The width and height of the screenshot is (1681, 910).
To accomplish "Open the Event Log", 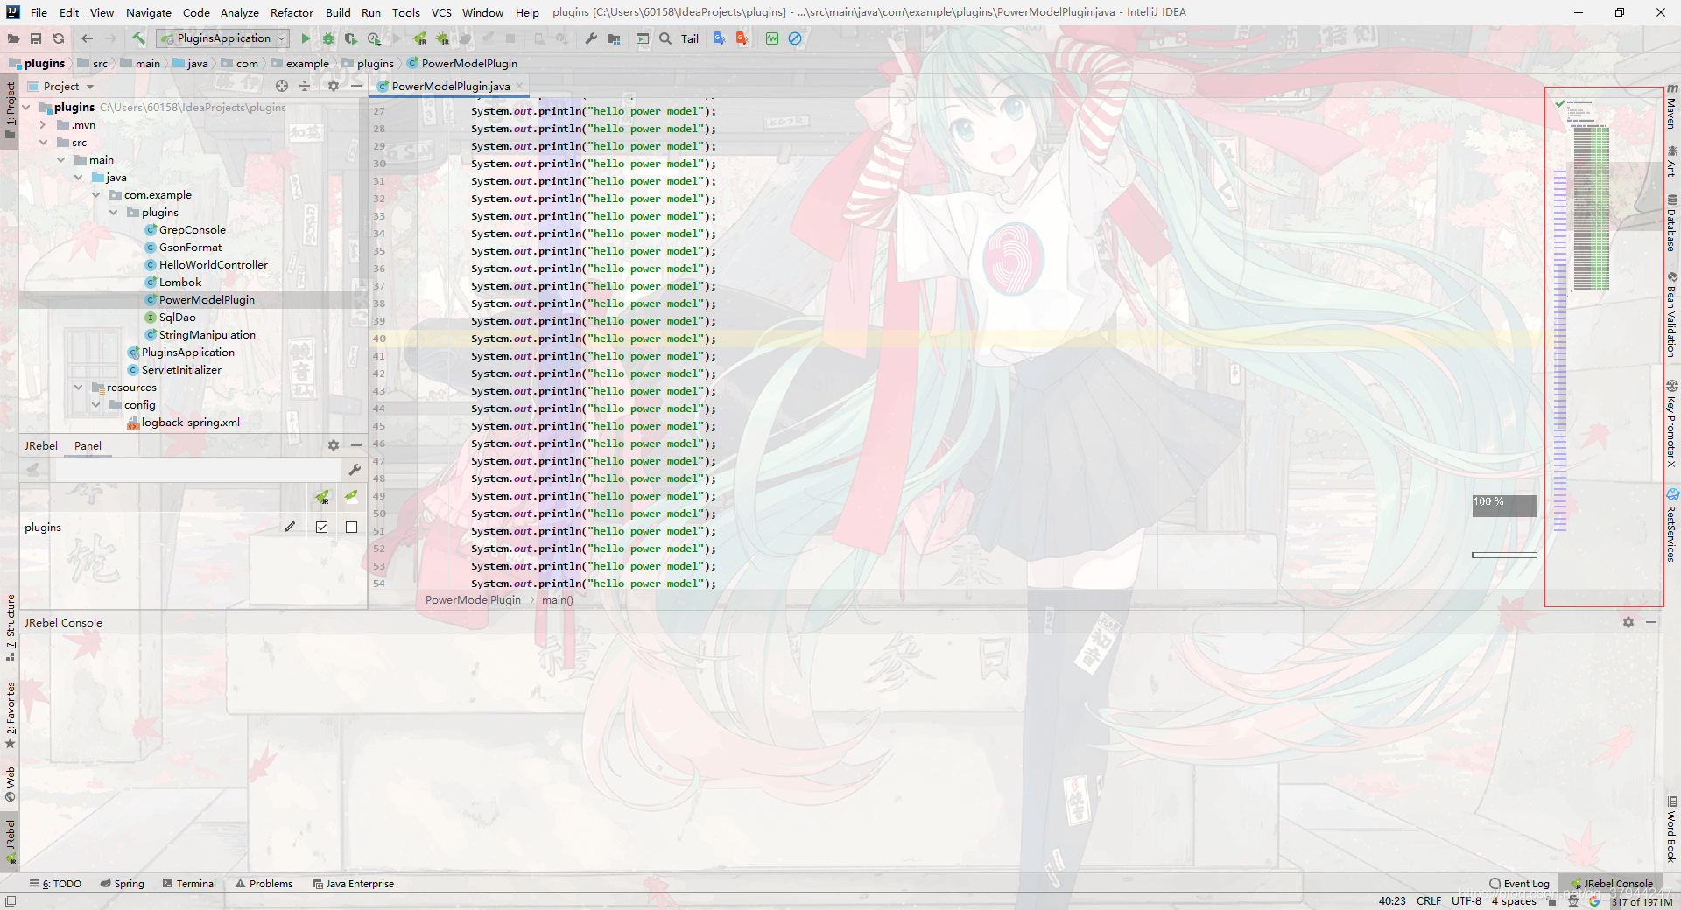I will point(1519,884).
